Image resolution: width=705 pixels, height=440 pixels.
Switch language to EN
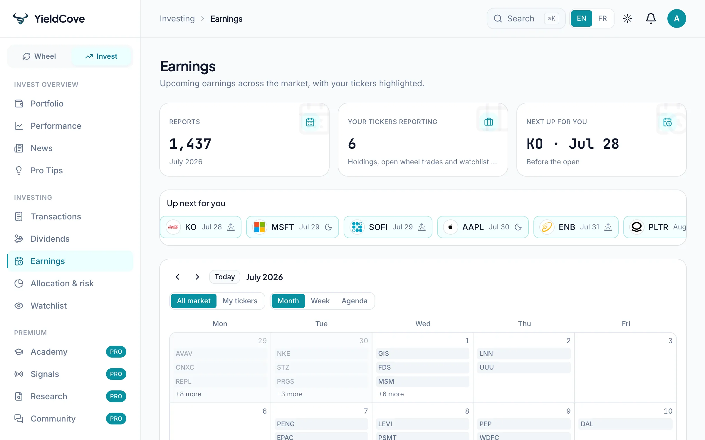tap(581, 18)
